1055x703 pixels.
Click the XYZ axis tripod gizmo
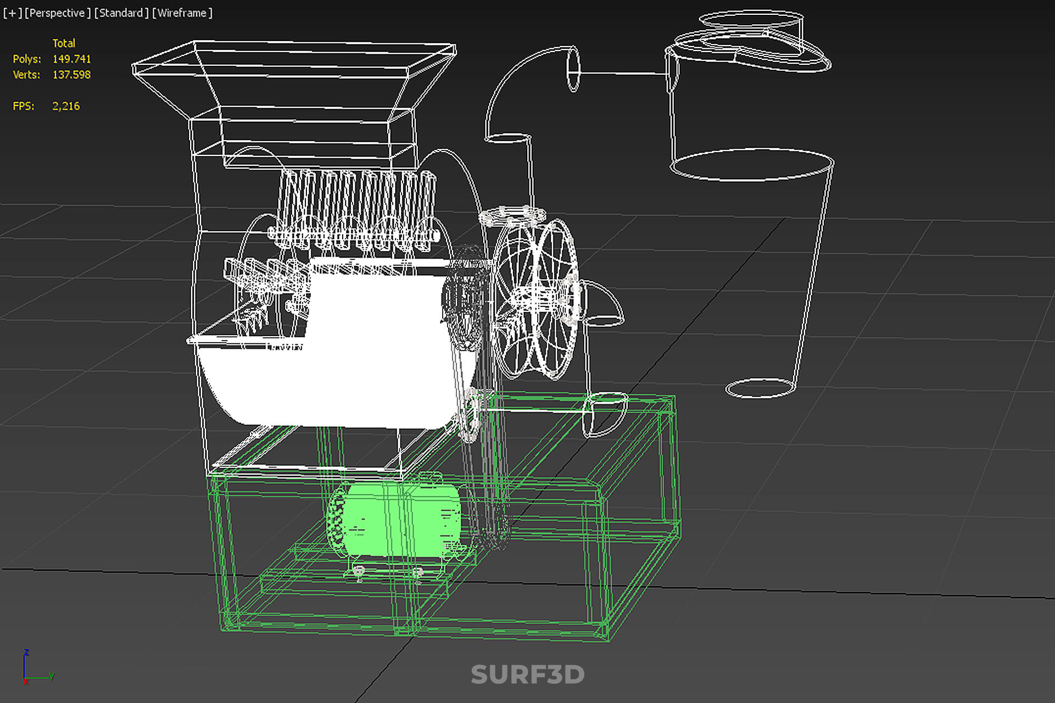[x=37, y=667]
